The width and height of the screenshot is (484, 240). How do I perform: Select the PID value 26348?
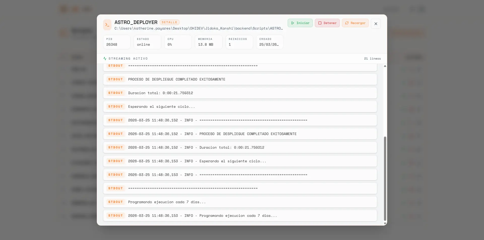click(112, 45)
